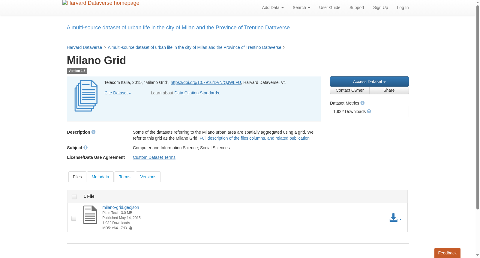Copy the MD5 checksum with clipboard icon
Viewport: 480px width, 258px height.
[130, 228]
